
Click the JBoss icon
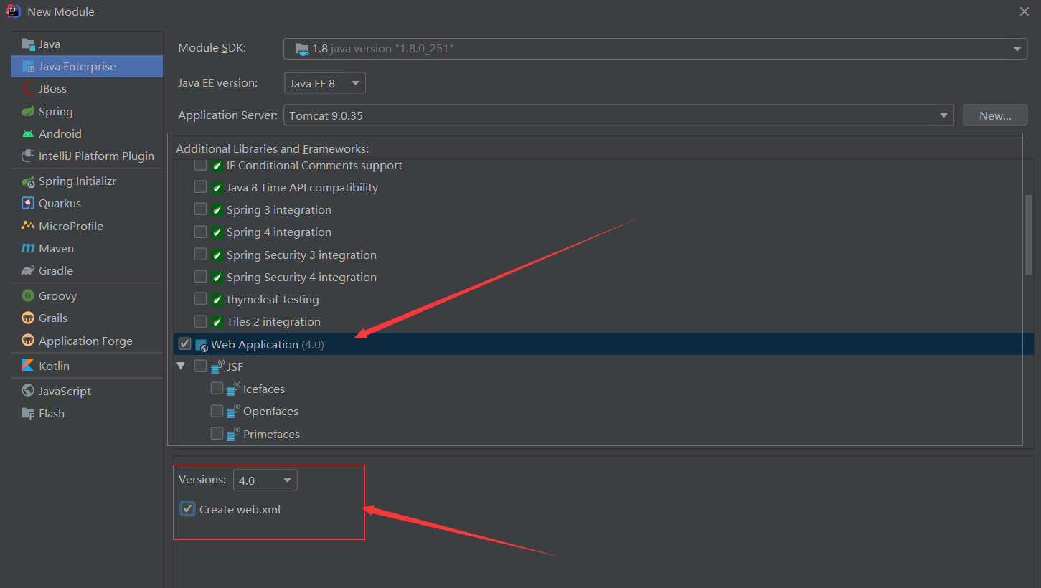[x=28, y=89]
